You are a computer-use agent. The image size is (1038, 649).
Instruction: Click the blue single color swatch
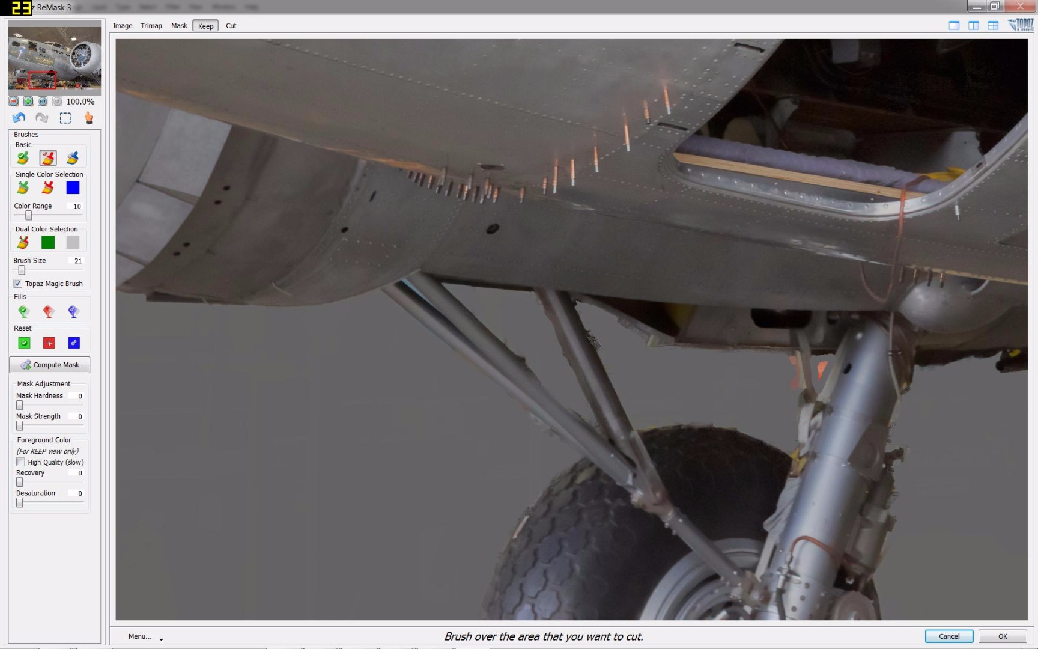[x=73, y=188]
